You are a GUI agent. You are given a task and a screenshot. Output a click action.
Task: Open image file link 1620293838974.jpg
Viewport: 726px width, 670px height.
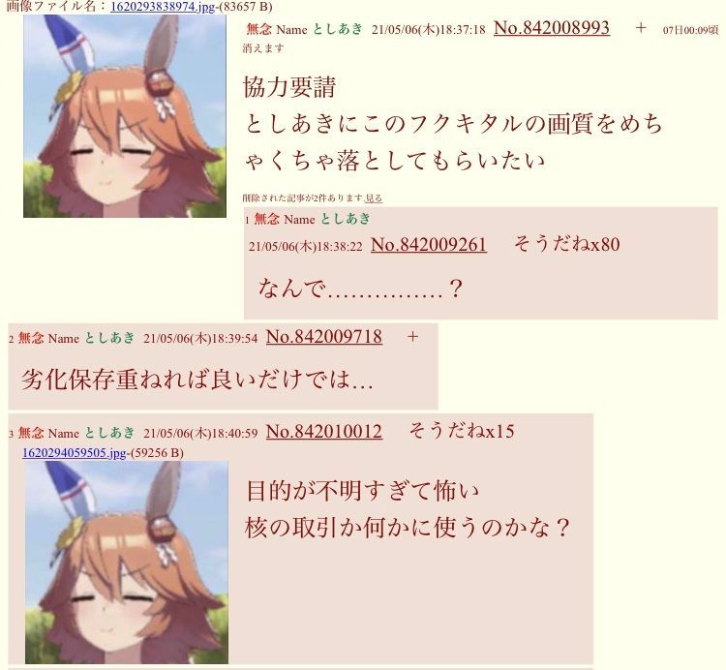(163, 7)
